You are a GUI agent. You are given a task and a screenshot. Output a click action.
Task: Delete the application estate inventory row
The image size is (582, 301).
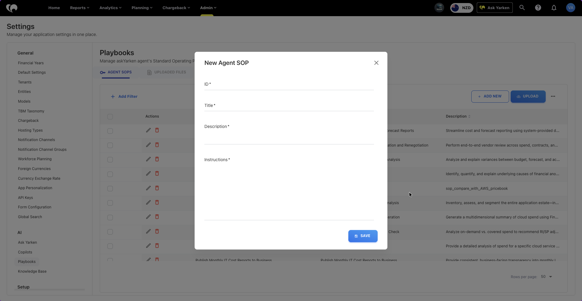pyautogui.click(x=157, y=202)
